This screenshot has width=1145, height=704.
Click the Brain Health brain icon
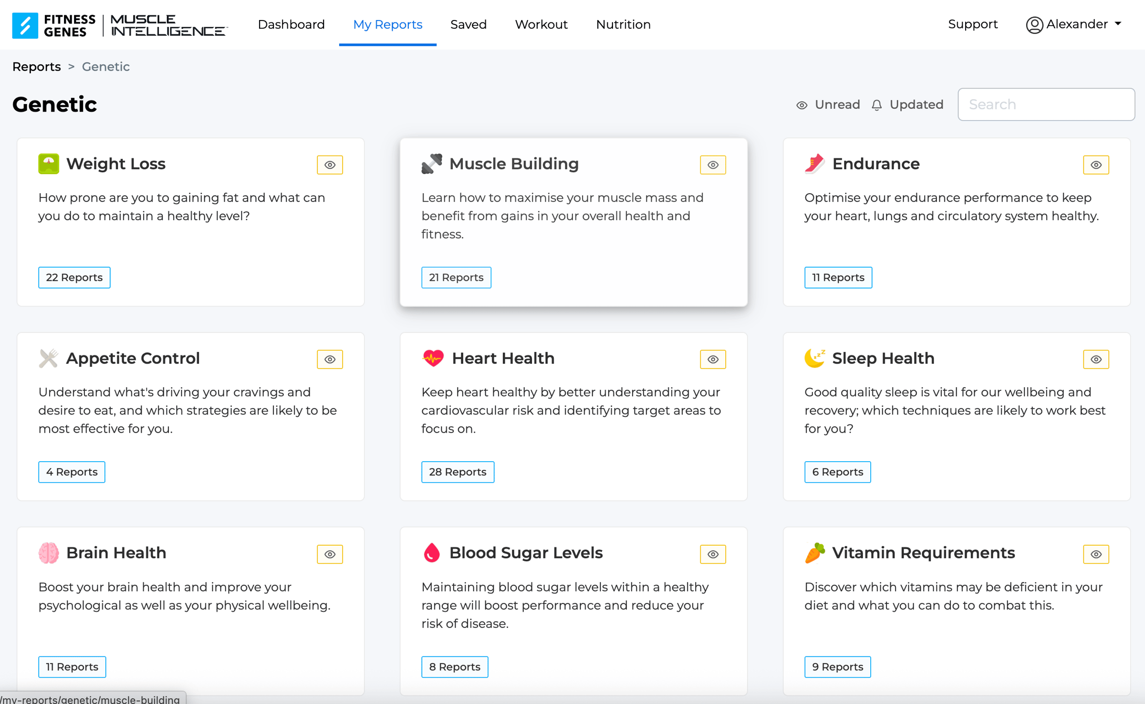49,553
